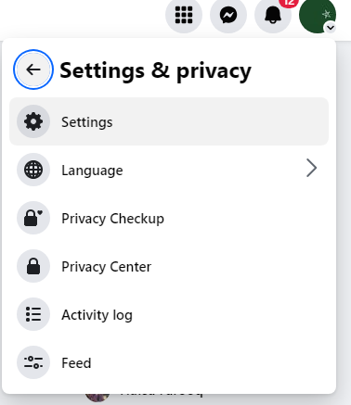Click the lock-with-heart Privacy Checkup icon
Screen dimensions: 351x405
coord(33,218)
